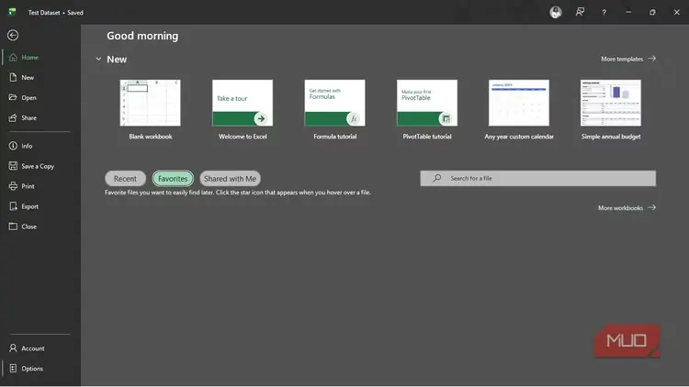Viewport: 689px width, 387px height.
Task: Open the More workbooks link
Action: coord(627,208)
